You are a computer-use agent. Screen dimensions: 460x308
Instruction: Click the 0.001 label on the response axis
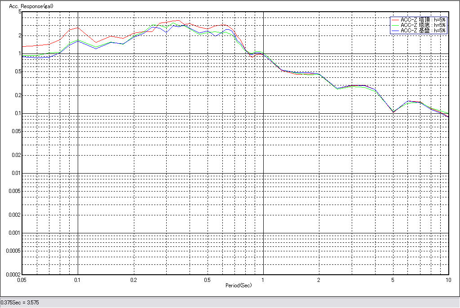13,233
